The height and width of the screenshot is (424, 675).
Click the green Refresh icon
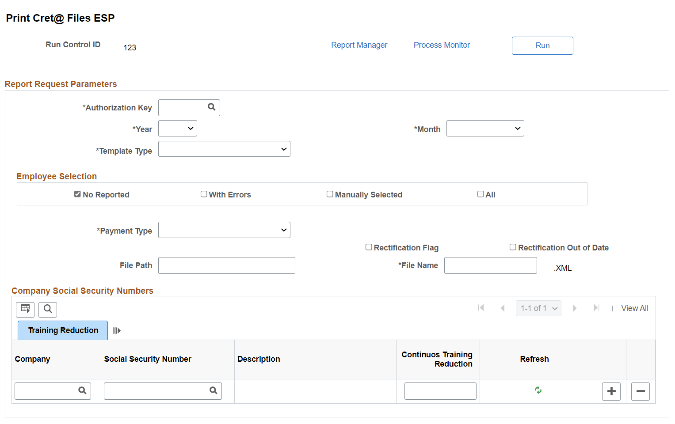538,390
